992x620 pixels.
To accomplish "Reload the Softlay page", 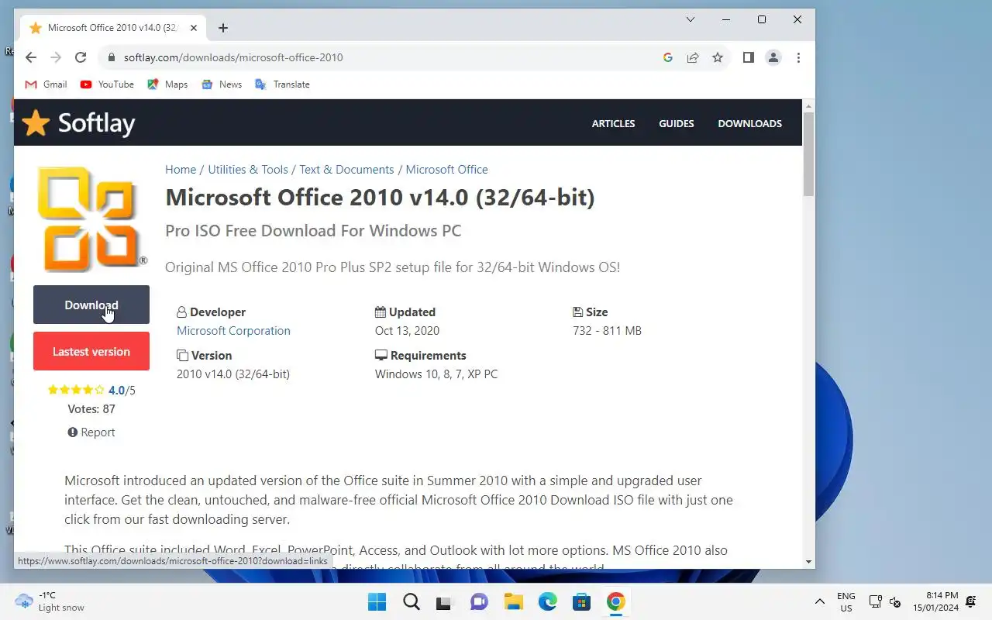I will tap(81, 57).
